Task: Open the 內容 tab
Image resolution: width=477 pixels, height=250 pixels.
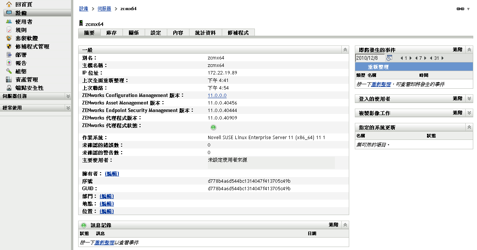Action: coord(178,33)
